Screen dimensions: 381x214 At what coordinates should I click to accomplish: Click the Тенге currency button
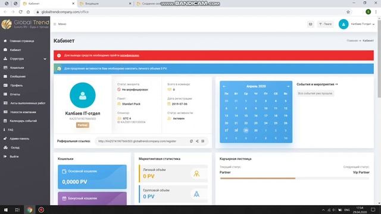pyautogui.click(x=325, y=24)
